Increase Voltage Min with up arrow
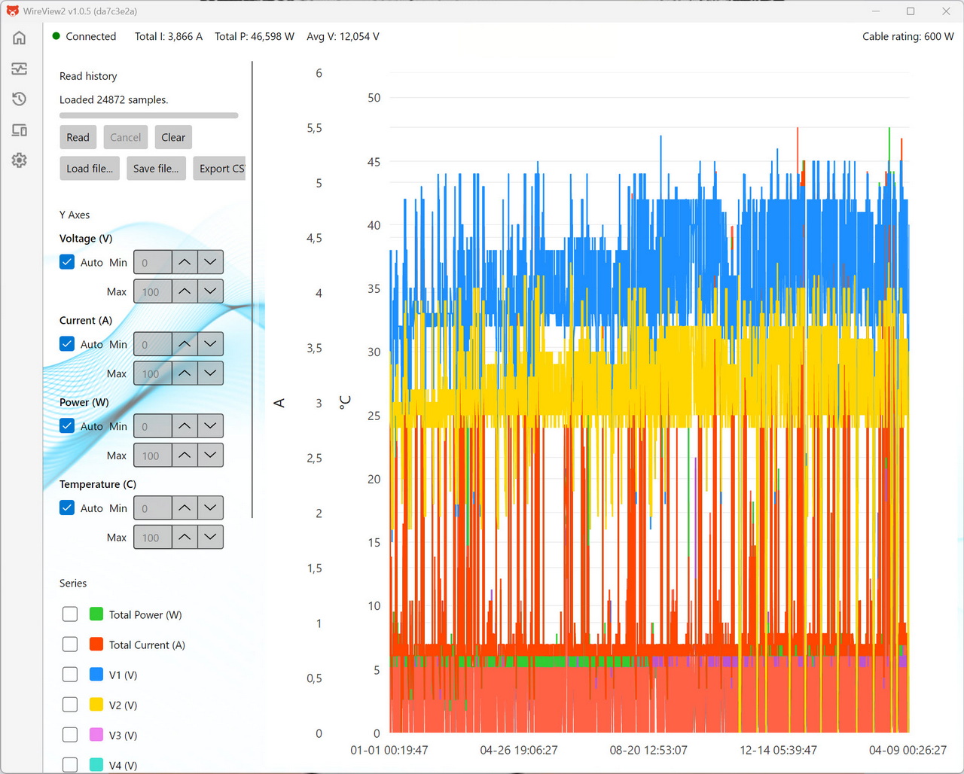The width and height of the screenshot is (964, 774). pyautogui.click(x=185, y=262)
